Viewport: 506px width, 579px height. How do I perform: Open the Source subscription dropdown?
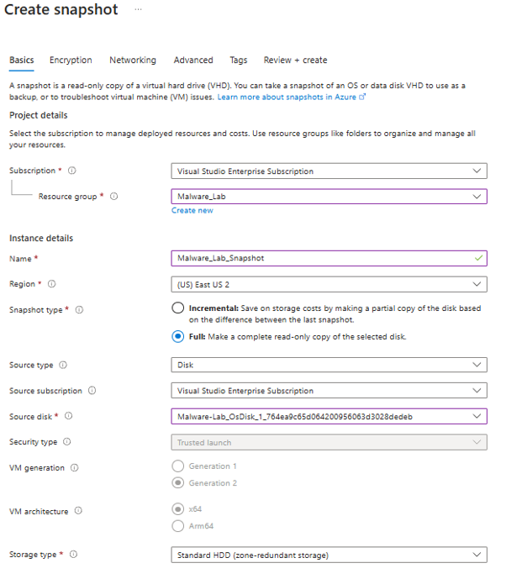click(329, 391)
